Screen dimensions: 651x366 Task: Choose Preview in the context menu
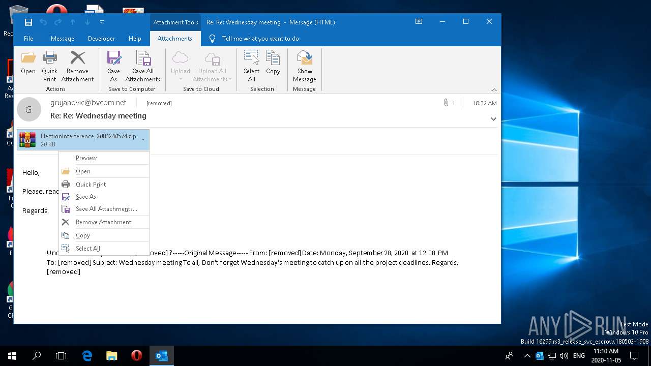tap(104, 158)
